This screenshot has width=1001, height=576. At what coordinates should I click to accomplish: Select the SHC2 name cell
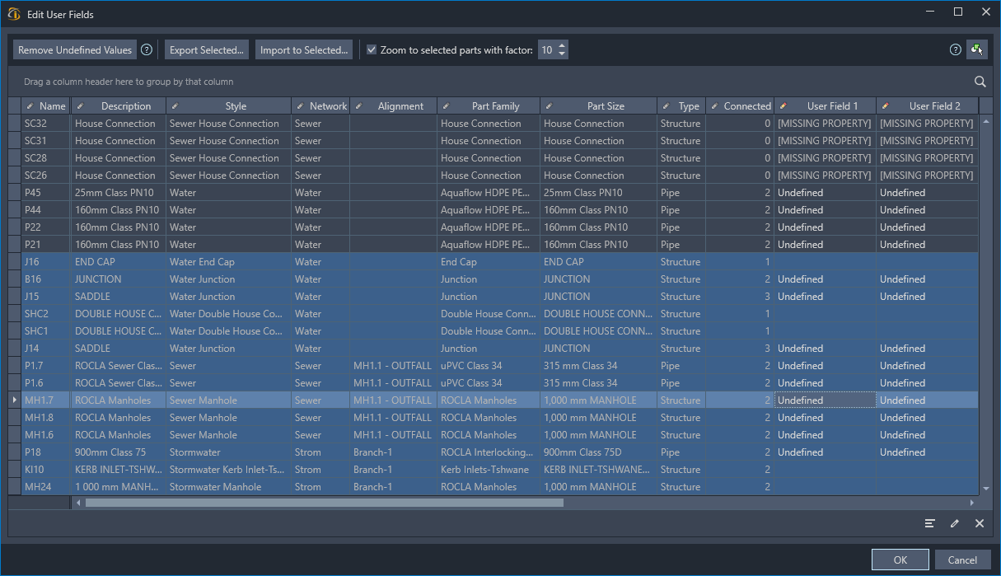[x=46, y=314]
